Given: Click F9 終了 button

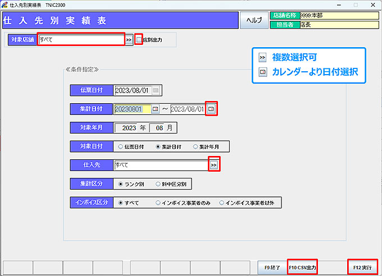Looking at the screenshot, I should point(272,268).
